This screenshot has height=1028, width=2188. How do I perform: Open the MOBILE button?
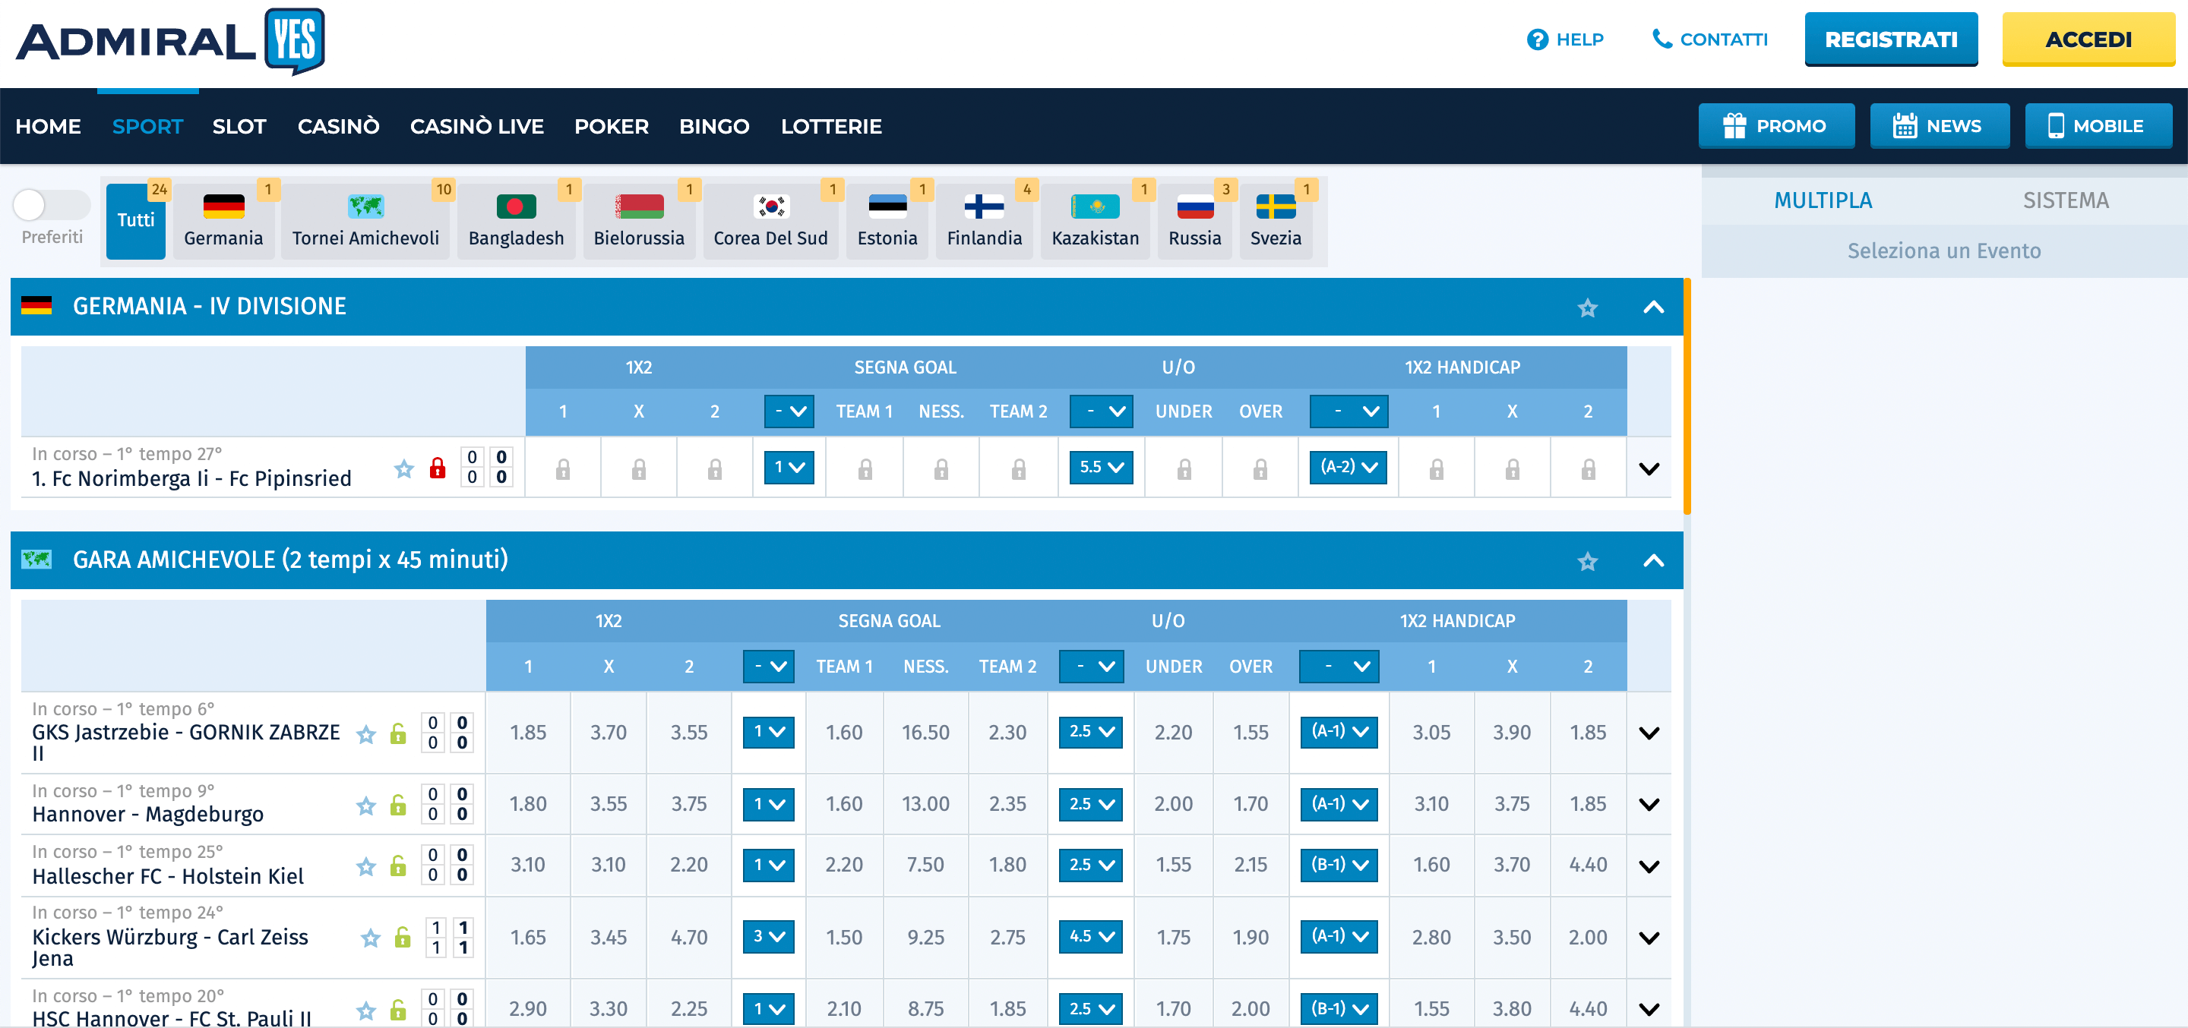[x=2098, y=127]
